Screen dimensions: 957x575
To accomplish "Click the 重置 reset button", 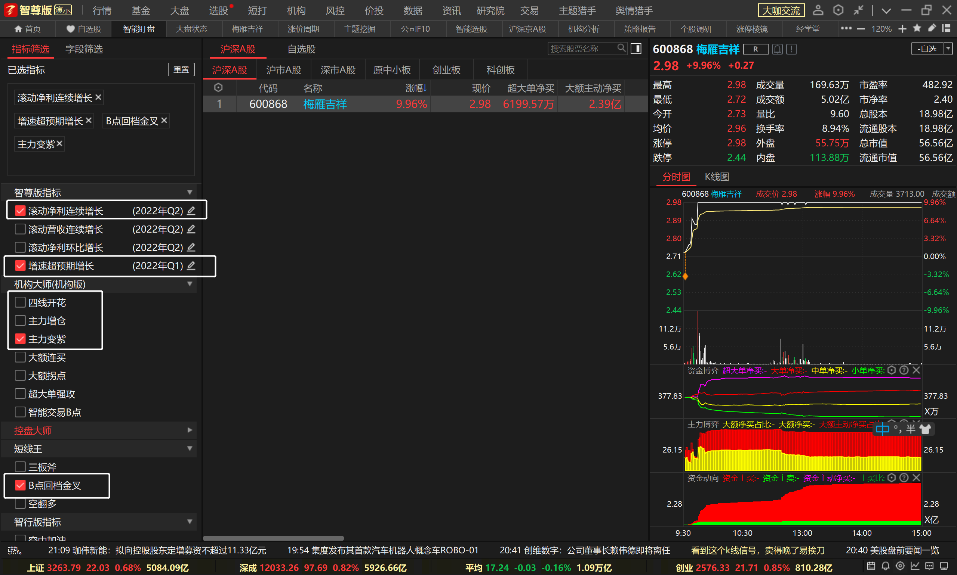I will (181, 70).
